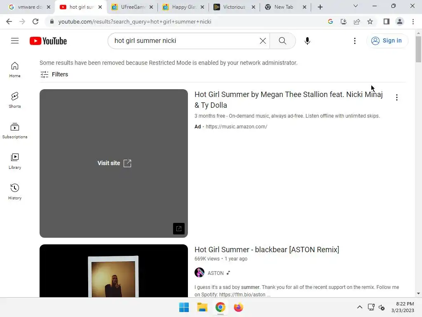Clear the search box with the X icon

[x=263, y=41]
